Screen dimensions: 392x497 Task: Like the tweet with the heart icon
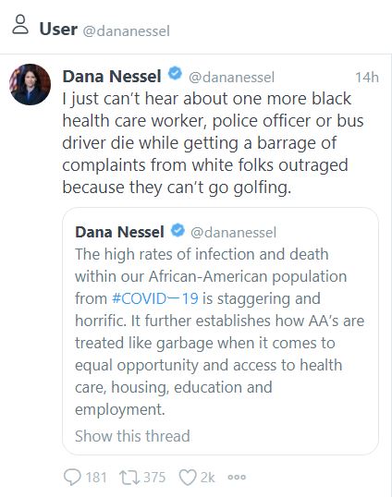(188, 478)
